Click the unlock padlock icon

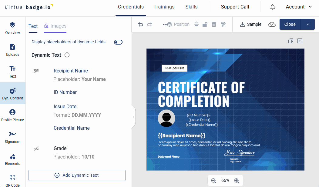point(205,25)
